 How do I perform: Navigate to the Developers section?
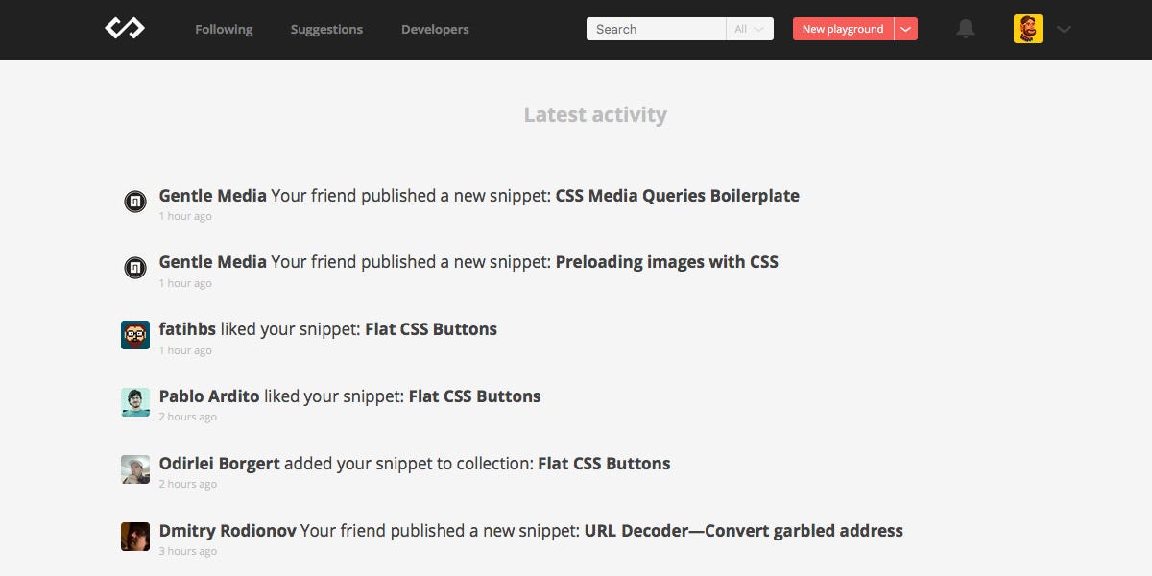[435, 29]
